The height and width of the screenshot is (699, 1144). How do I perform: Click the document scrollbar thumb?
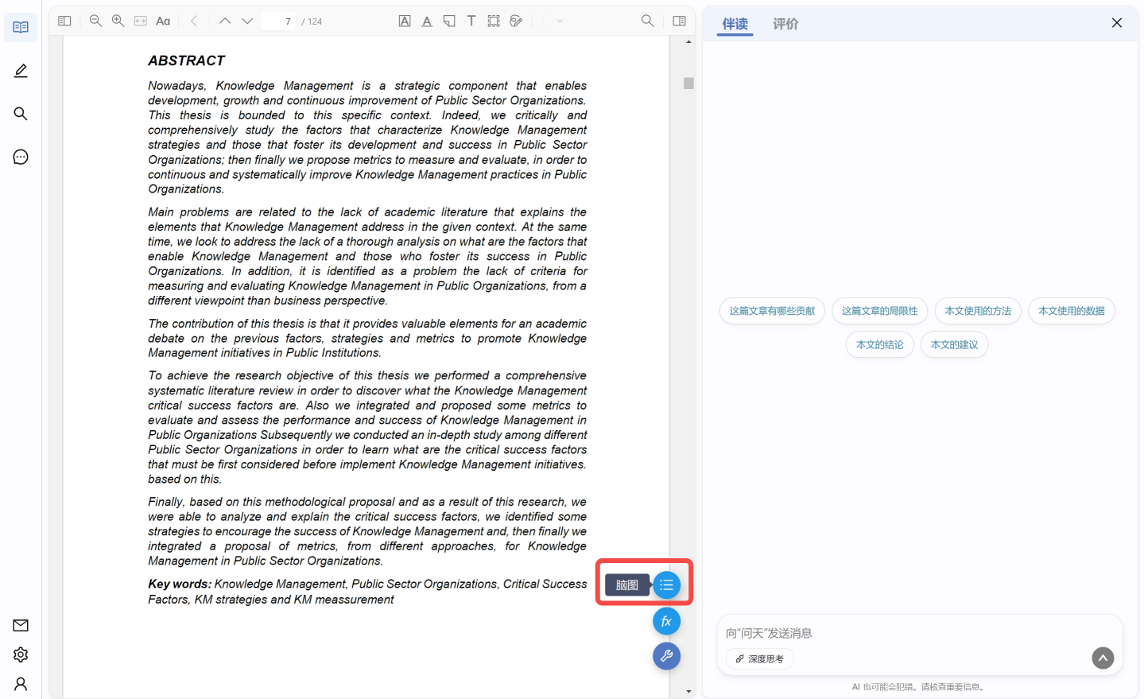(x=688, y=83)
